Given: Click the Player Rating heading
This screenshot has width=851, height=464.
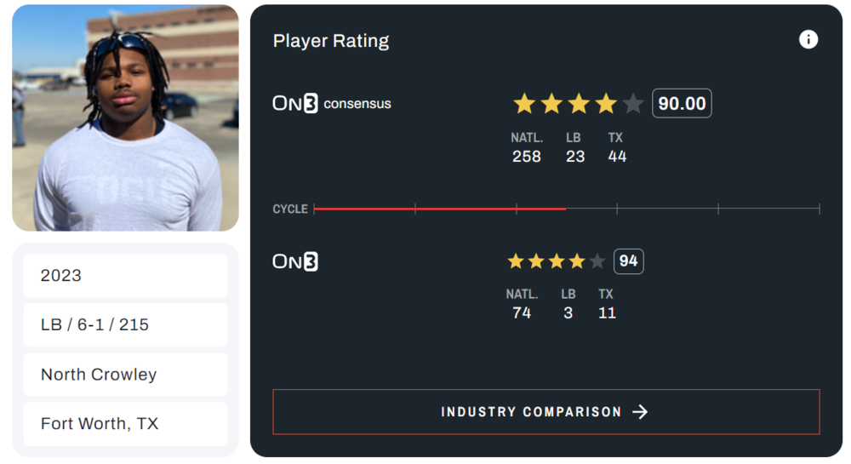Looking at the screenshot, I should click(331, 41).
